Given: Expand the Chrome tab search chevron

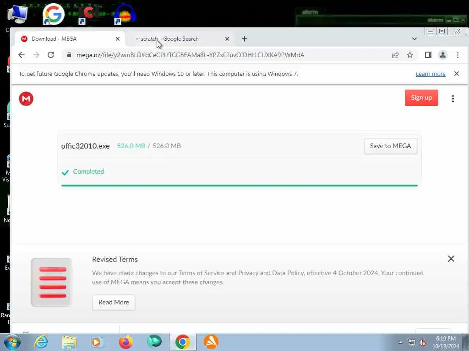Looking at the screenshot, I should tap(414, 39).
